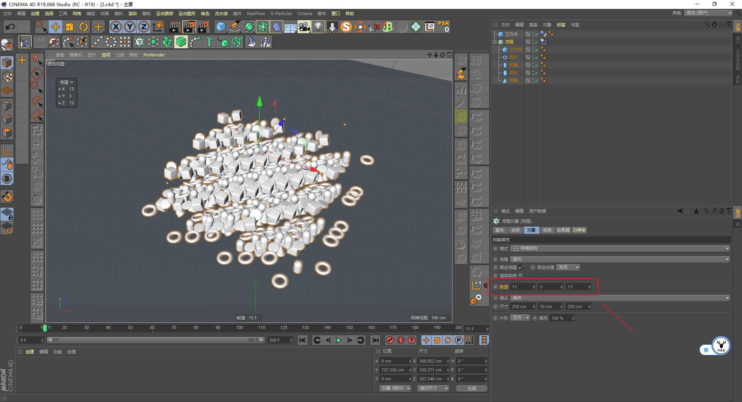Image resolution: width=742 pixels, height=402 pixels.
Task: Select the Move tool
Action: (x=55, y=27)
